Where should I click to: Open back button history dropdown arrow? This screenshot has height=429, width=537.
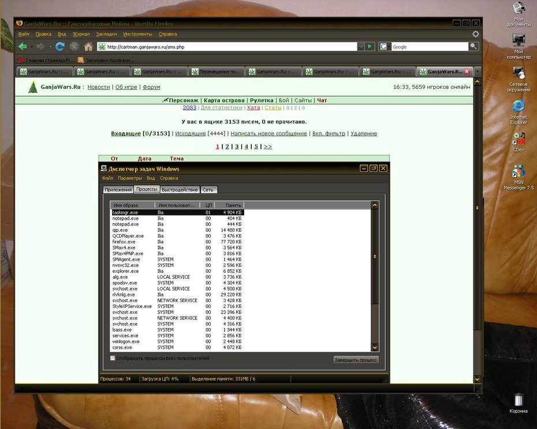(32, 47)
